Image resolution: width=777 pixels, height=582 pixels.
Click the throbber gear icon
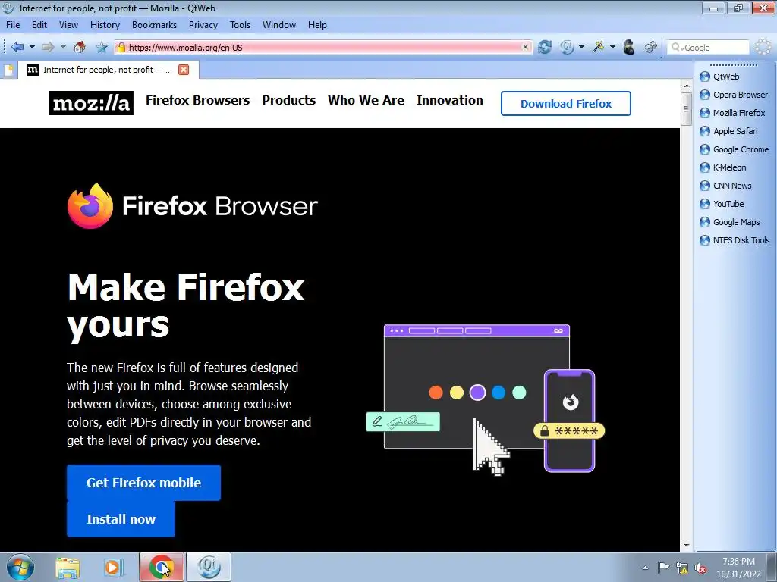(763, 48)
